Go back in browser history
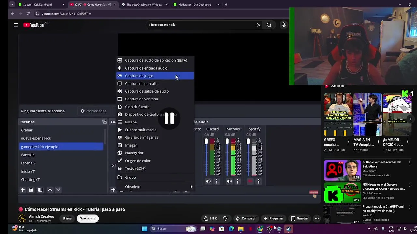This screenshot has width=417, height=234. (x=12, y=14)
